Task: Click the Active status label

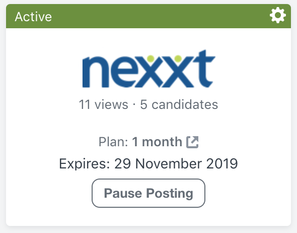Action: coord(33,17)
